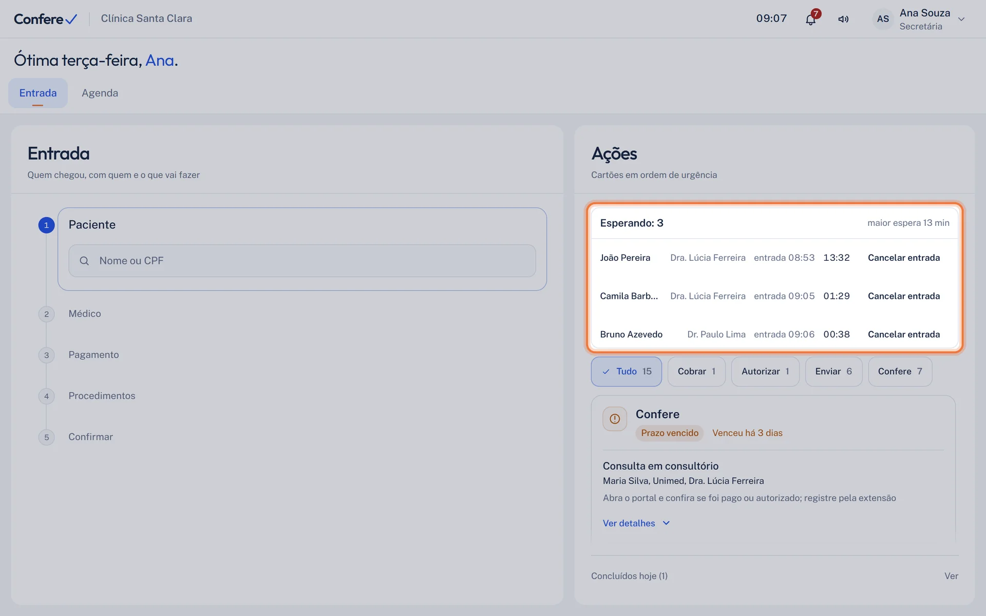Select step 5 circle for Confirmar

(46, 437)
